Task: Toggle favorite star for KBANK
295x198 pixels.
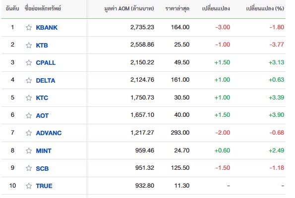Action: [x=29, y=27]
